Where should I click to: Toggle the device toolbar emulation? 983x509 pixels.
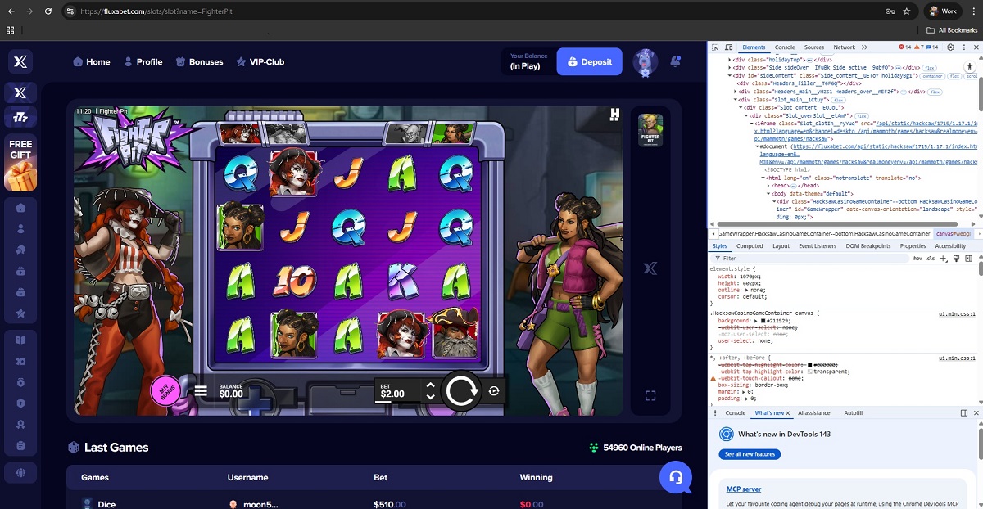[x=728, y=47]
